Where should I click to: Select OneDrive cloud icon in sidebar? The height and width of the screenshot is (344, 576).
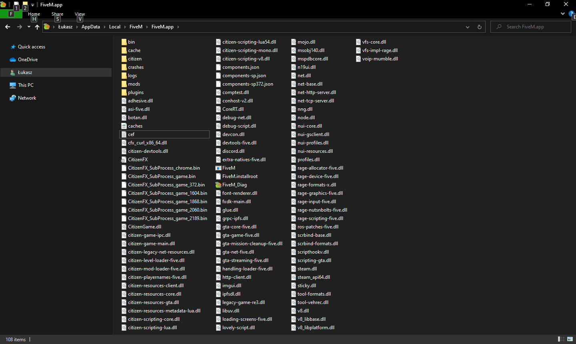[x=13, y=60]
